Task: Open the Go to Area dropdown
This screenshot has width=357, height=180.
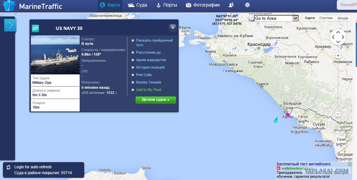Action: pyautogui.click(x=276, y=19)
